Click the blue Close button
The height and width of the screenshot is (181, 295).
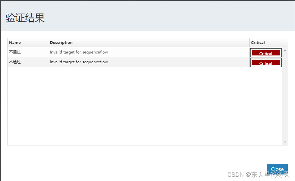(277, 169)
